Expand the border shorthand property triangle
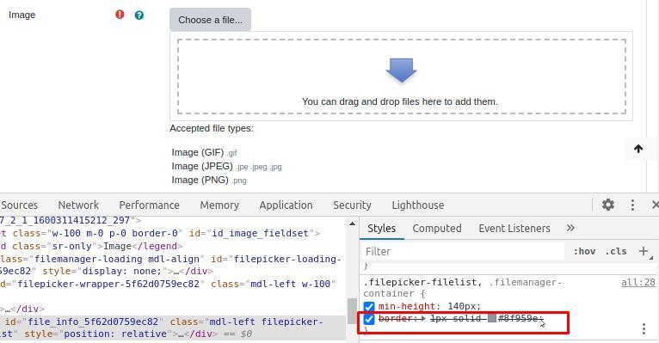659x343 pixels. [424, 319]
